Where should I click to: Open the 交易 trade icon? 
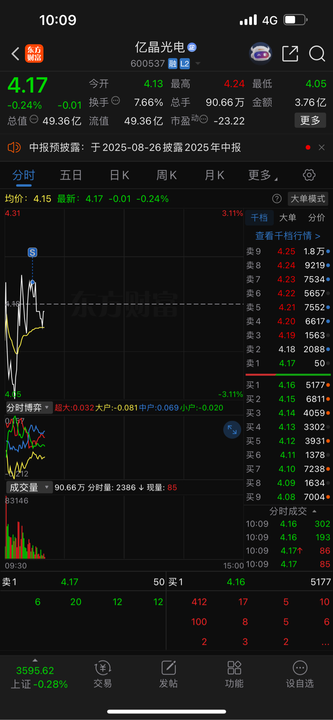(103, 674)
